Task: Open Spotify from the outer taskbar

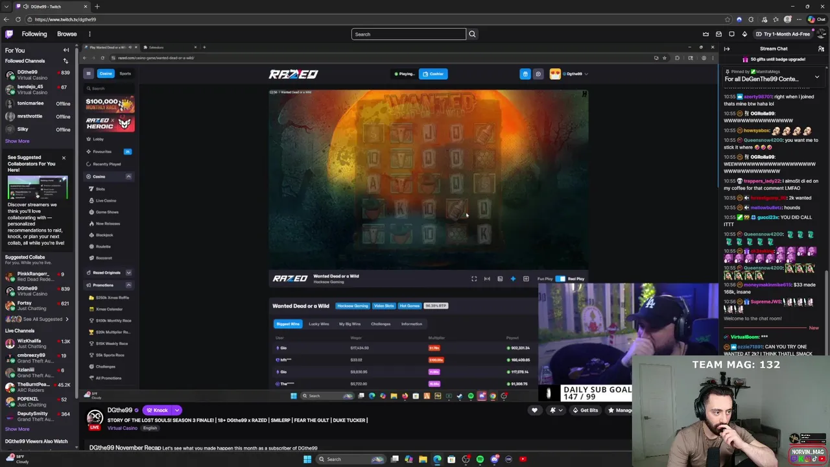Action: [x=480, y=459]
